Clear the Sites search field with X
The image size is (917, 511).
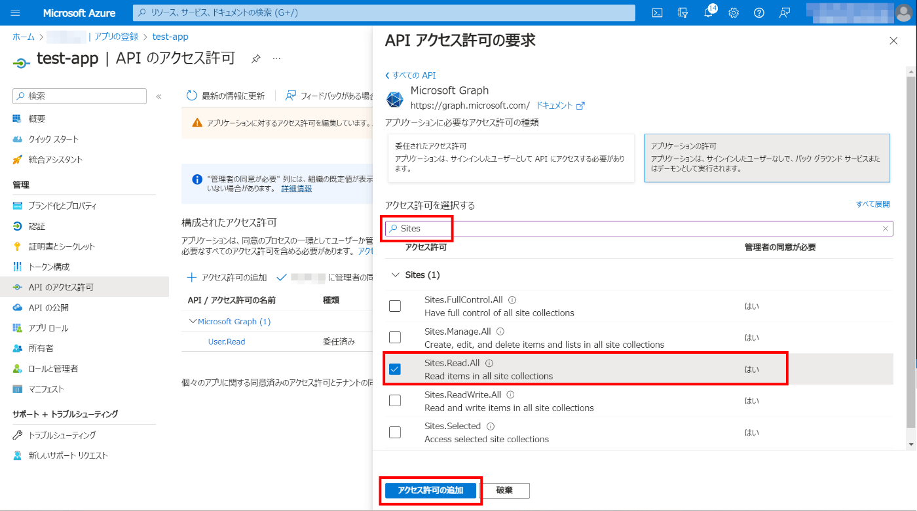(886, 229)
